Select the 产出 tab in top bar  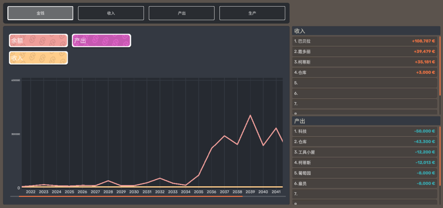click(182, 13)
